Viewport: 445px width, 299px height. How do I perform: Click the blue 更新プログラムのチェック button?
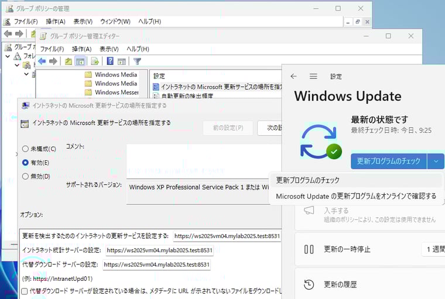(389, 161)
